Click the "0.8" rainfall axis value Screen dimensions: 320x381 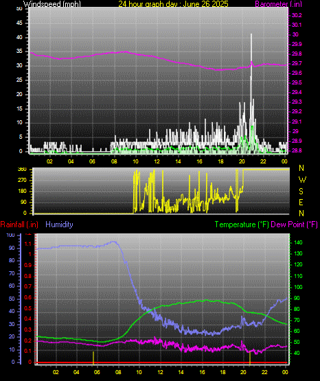click(x=28, y=276)
